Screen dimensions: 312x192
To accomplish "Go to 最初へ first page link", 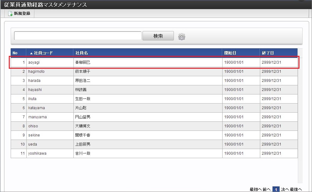I will (x=256, y=189).
